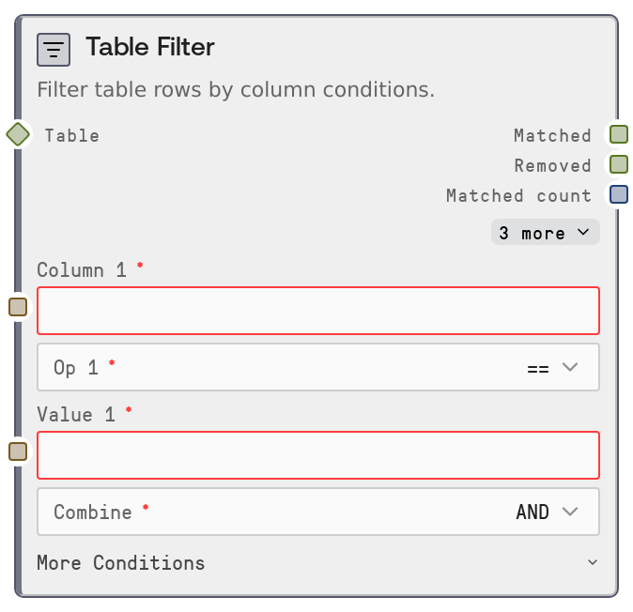Open the Combine AND dropdown
633x612 pixels.
pyautogui.click(x=317, y=512)
